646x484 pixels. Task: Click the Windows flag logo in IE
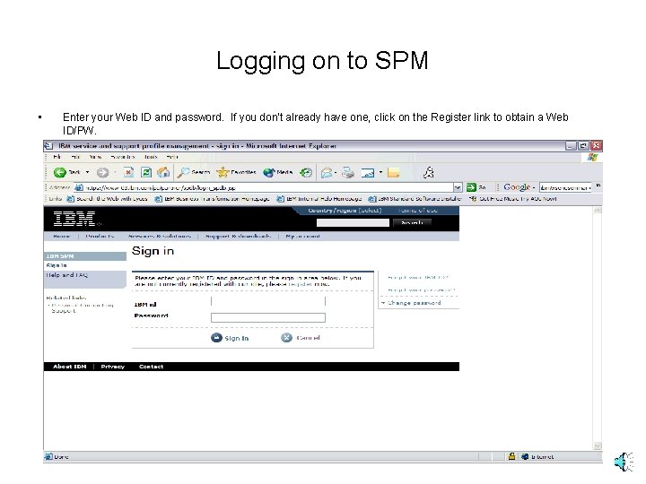tap(592, 157)
